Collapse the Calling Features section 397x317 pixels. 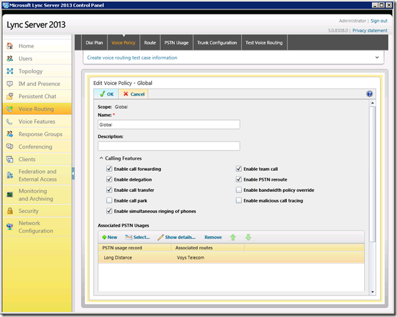pos(102,158)
